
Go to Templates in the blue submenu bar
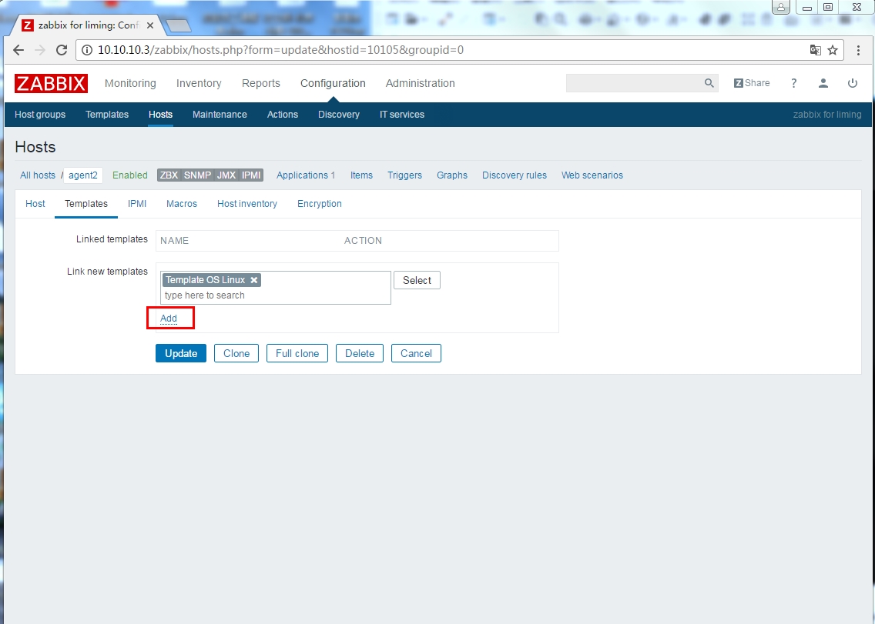[x=106, y=115]
